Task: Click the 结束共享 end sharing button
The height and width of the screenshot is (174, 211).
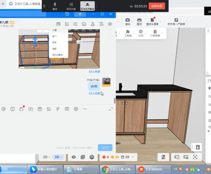Action: [x=157, y=6]
